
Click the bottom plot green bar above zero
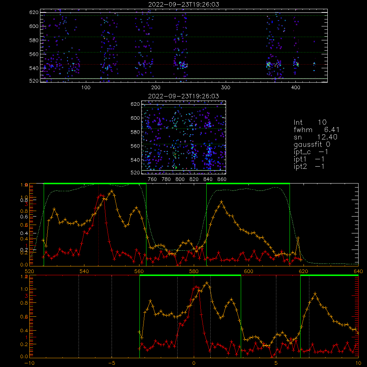coord(190,276)
